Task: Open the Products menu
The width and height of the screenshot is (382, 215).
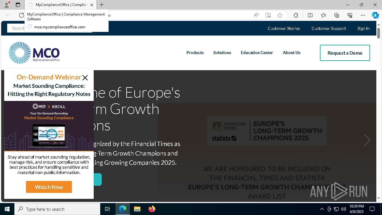Action: (x=195, y=53)
